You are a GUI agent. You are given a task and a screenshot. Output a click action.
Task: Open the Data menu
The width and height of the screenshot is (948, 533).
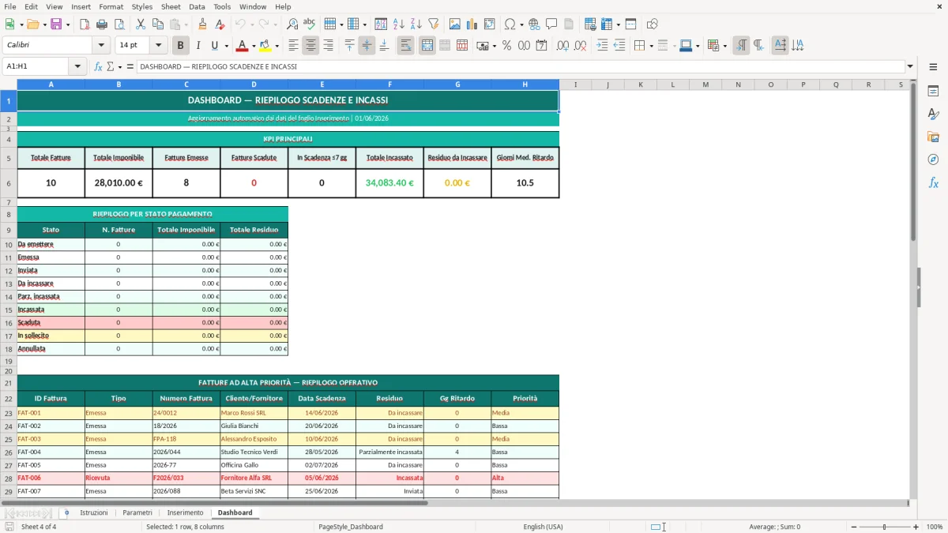click(x=197, y=6)
